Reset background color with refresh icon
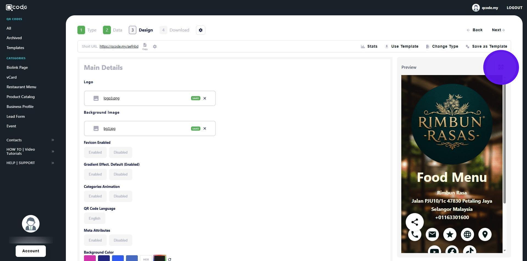Screen dimensions: 527x261 click(170, 259)
